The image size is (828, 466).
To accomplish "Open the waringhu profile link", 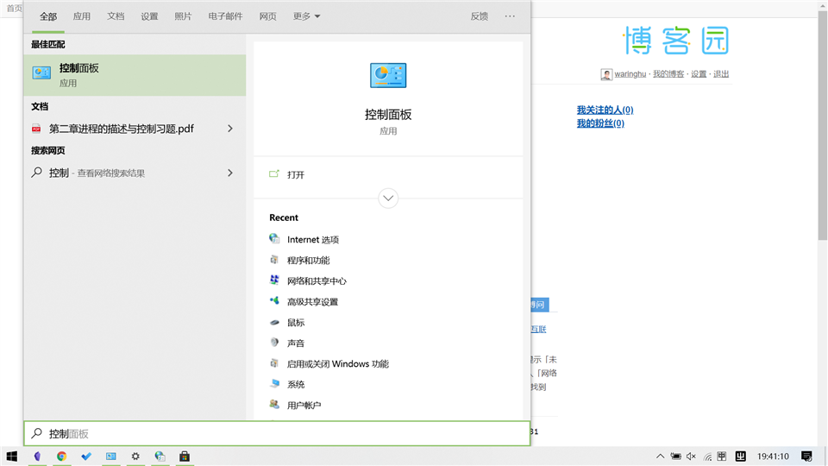I will (630, 74).
